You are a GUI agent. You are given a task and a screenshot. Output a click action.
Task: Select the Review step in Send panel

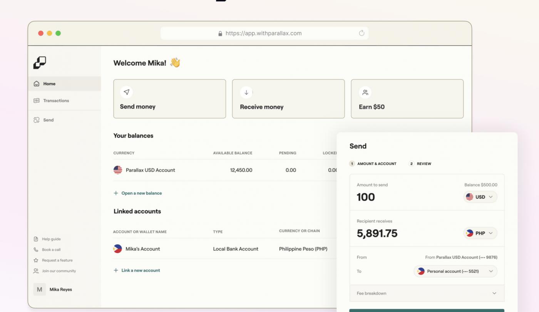point(420,164)
